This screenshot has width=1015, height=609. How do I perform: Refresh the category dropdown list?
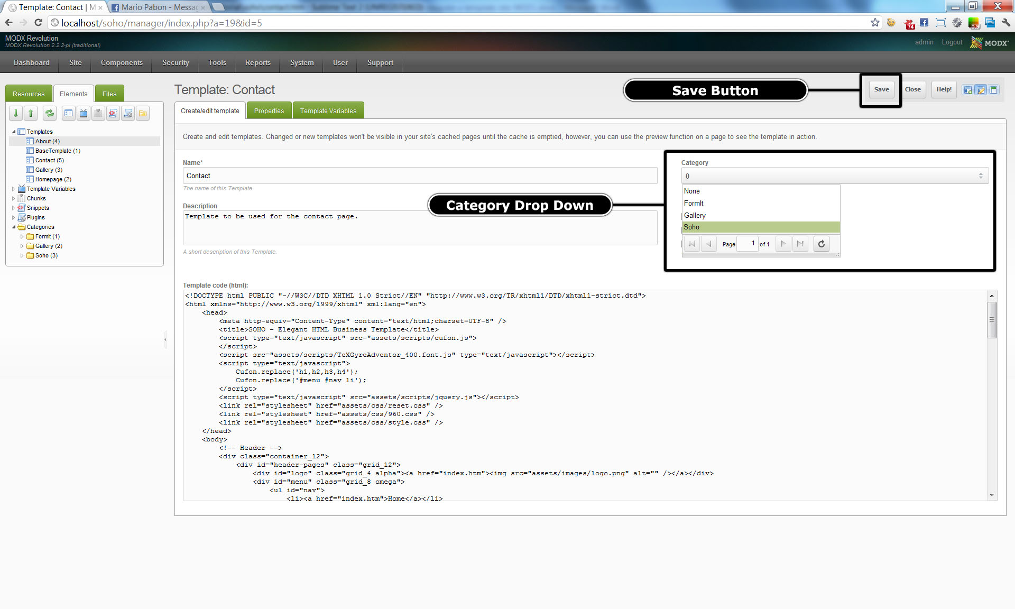(x=822, y=244)
